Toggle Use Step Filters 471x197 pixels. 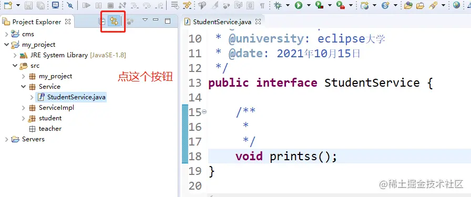(x=188, y=5)
